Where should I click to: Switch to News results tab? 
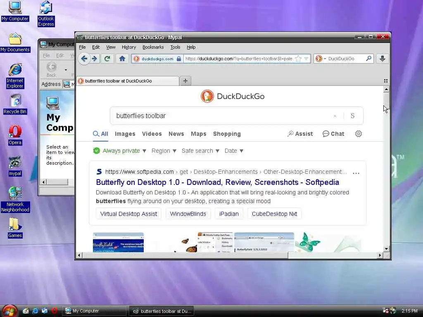click(176, 134)
